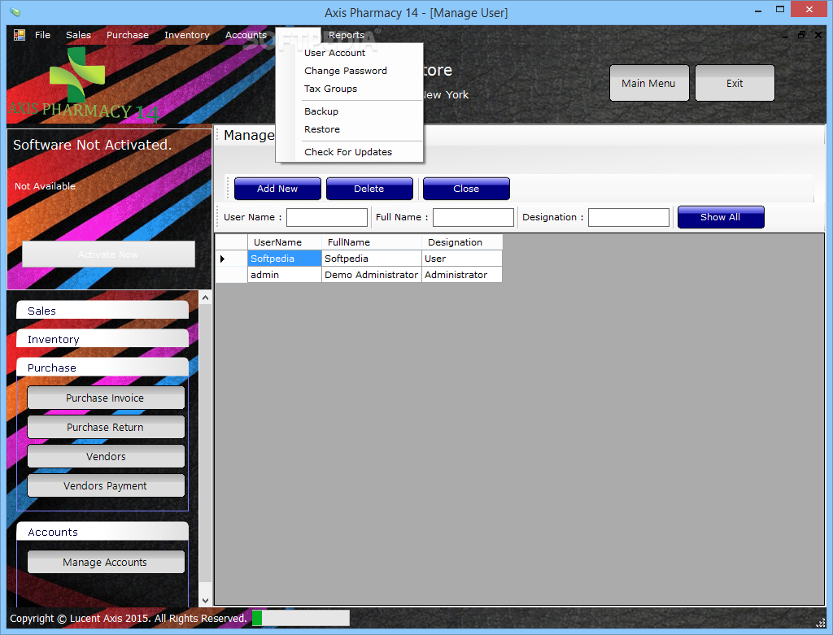Viewport: 833px width, 635px height.
Task: Minimize the inner MDI child window
Action: tap(785, 35)
